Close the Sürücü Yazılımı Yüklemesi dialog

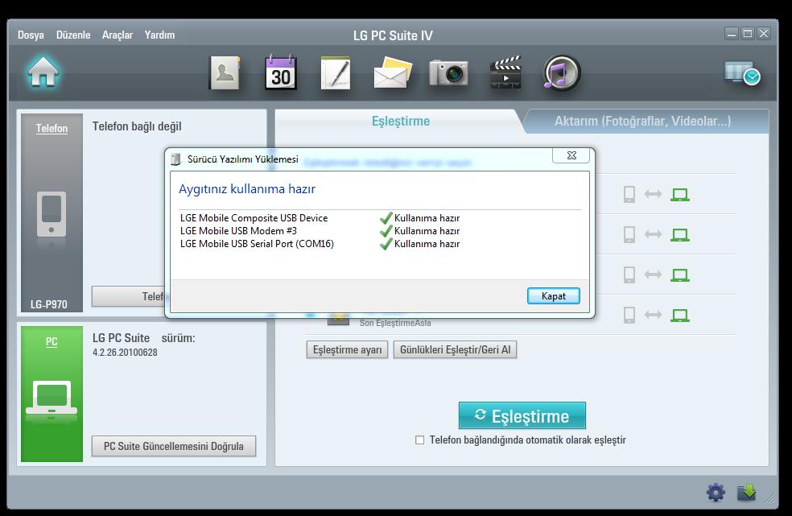571,155
